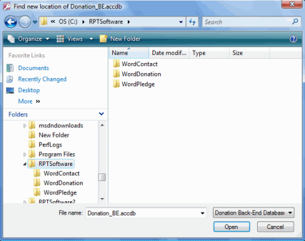This screenshot has width=305, height=241.
Task: Expand Program Files tree node
Action: point(25,155)
